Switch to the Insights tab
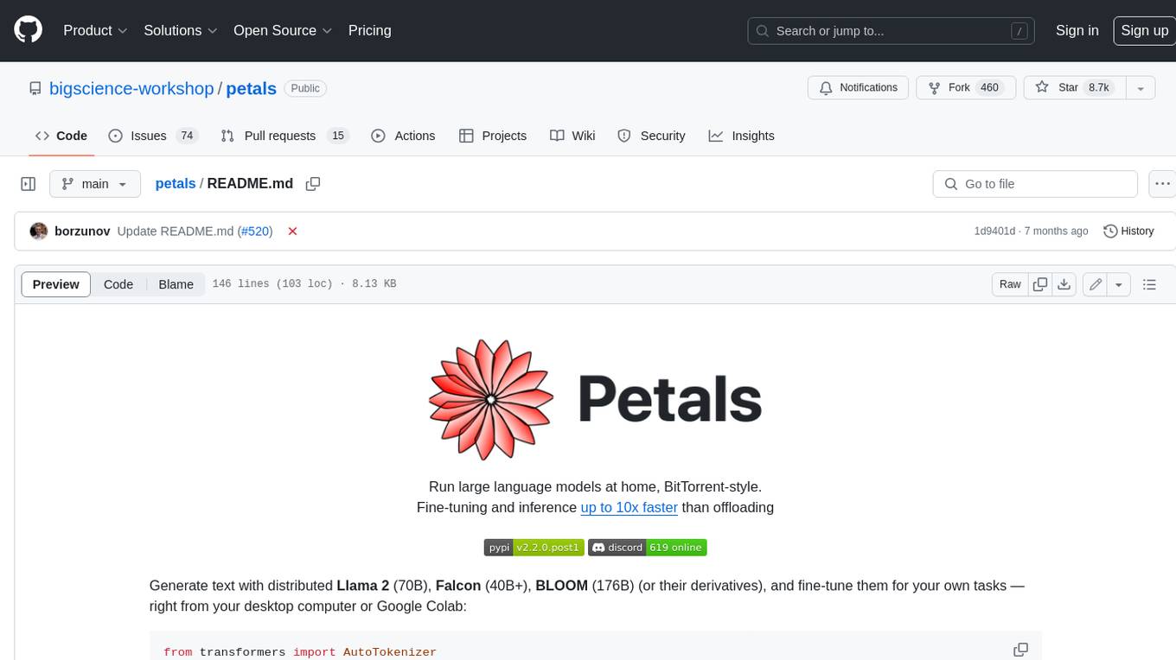The width and height of the screenshot is (1176, 660). tap(742, 136)
